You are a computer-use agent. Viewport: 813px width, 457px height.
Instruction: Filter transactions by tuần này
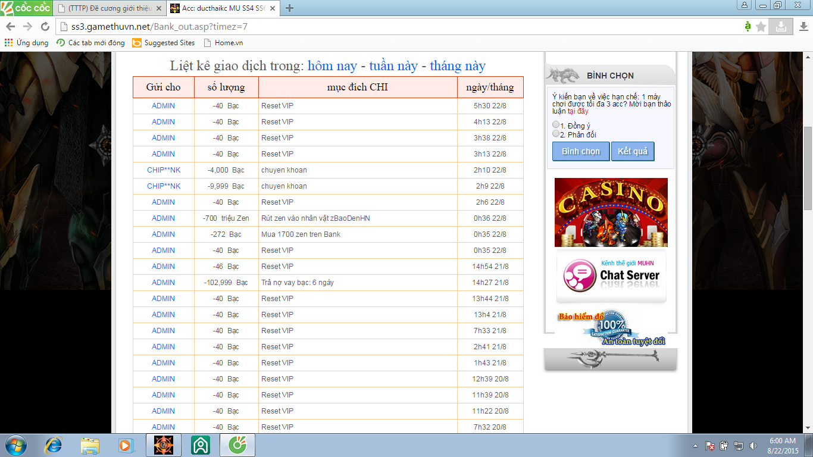point(393,66)
